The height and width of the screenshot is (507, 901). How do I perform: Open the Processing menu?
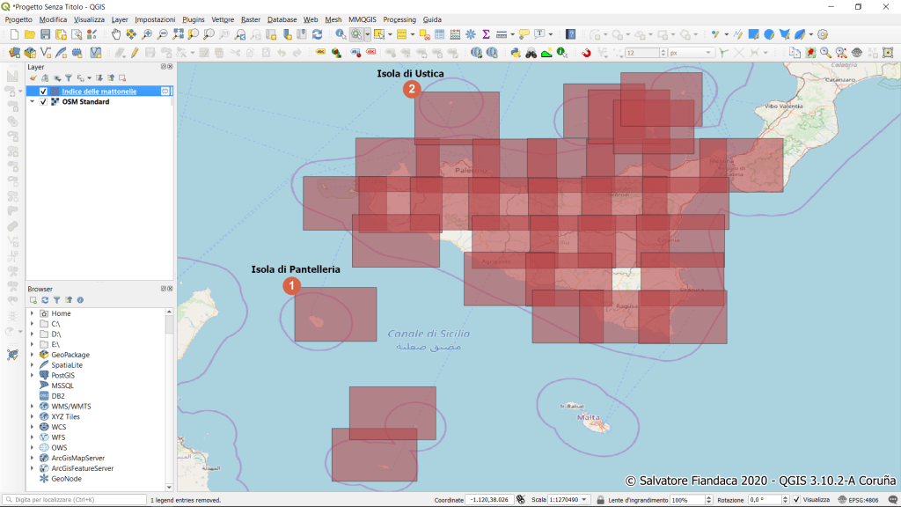coord(399,19)
